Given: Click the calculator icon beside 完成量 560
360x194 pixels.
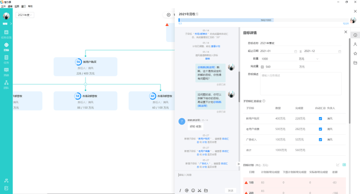Looking at the screenshot, I should tap(262, 67).
